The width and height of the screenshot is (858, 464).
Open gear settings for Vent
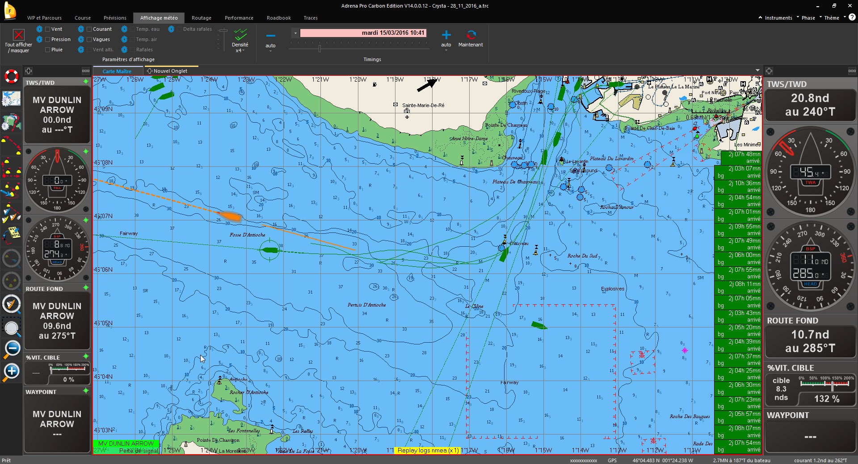click(x=39, y=29)
